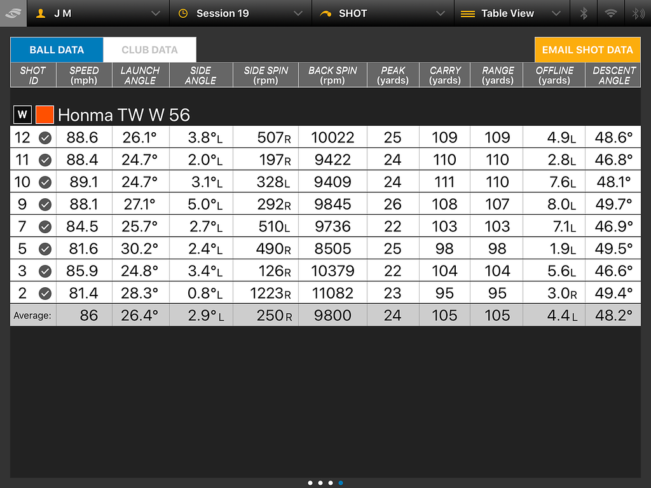Toggle the checkmark for shot 7
This screenshot has height=488, width=651.
click(x=45, y=227)
